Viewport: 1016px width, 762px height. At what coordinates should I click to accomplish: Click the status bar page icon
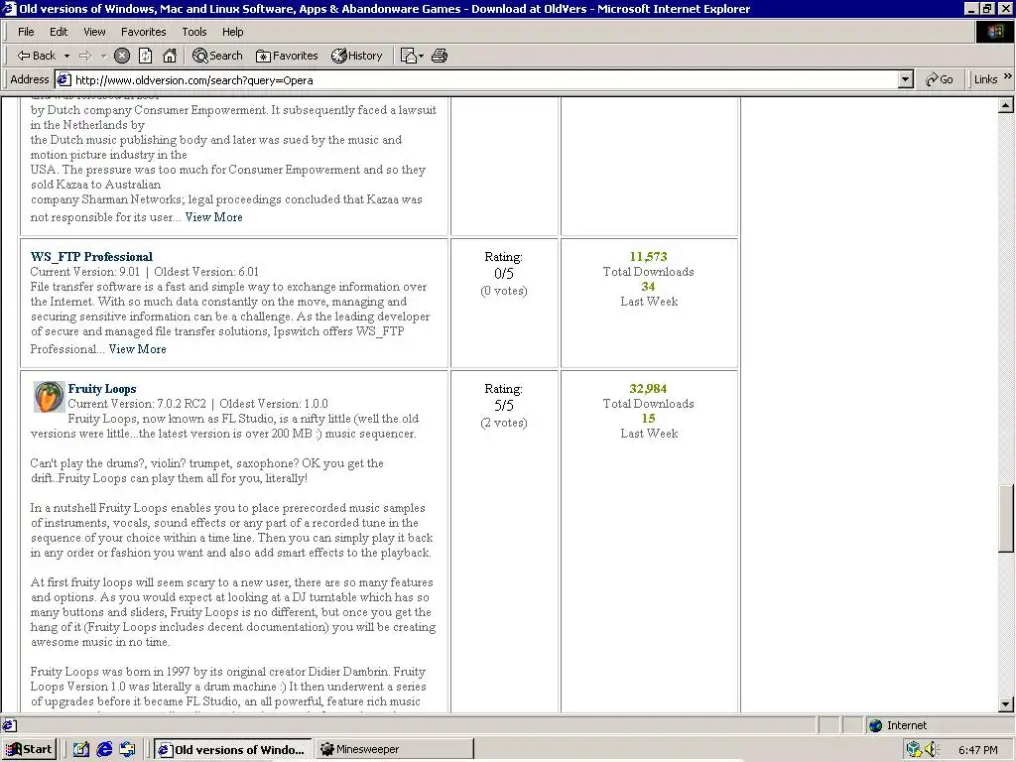click(10, 725)
